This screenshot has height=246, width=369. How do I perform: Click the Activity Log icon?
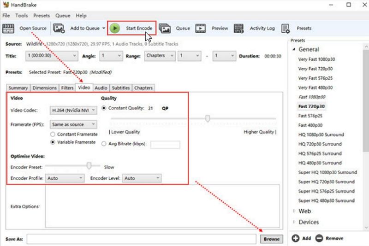238,29
